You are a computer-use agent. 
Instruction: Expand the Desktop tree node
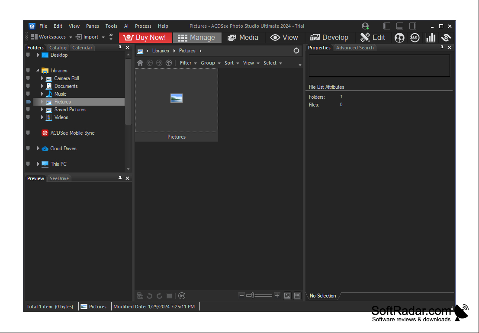[x=38, y=55]
